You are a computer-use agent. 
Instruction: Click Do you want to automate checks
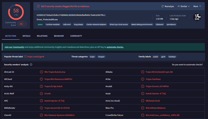click(187, 65)
